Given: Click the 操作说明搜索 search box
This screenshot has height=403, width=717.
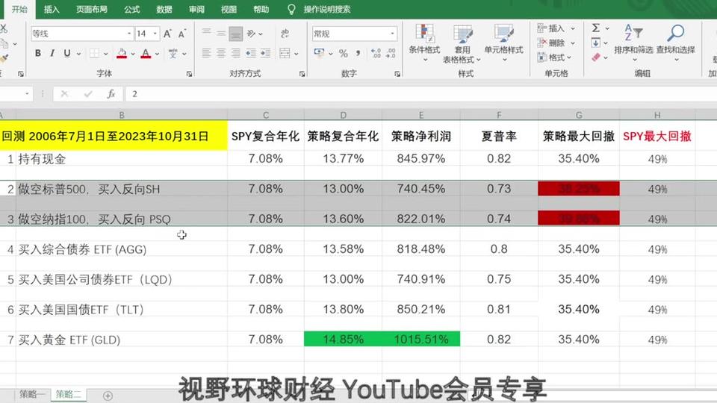Looking at the screenshot, I should tap(326, 9).
